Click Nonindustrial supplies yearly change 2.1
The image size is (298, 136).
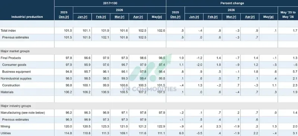(x=295, y=78)
